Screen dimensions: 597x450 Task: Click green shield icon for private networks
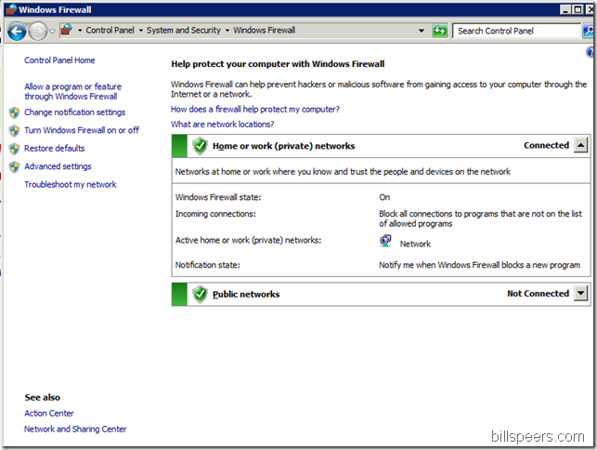[x=200, y=146]
